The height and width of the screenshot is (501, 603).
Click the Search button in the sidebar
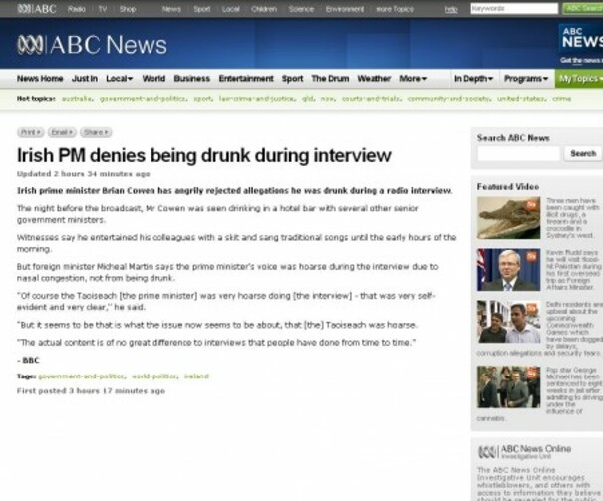coord(583,153)
